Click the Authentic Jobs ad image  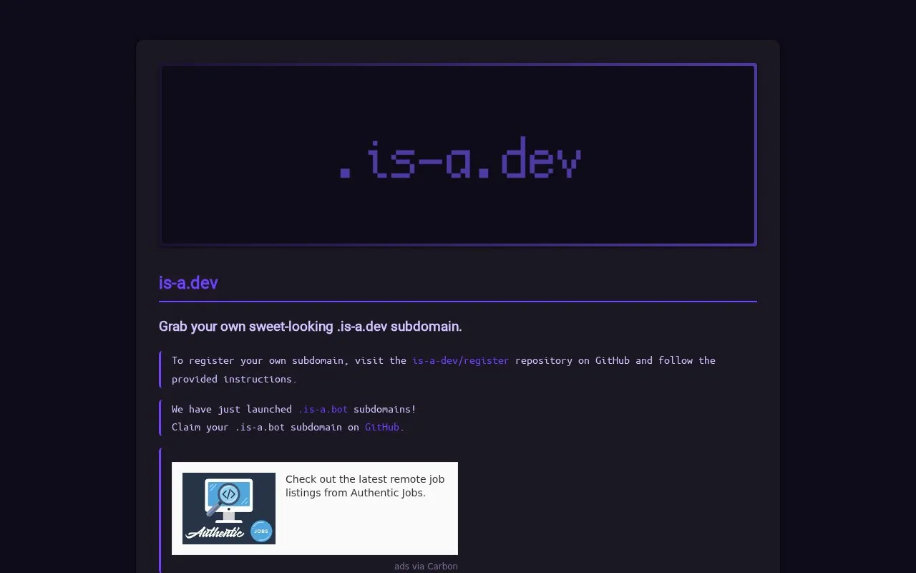[x=229, y=509]
